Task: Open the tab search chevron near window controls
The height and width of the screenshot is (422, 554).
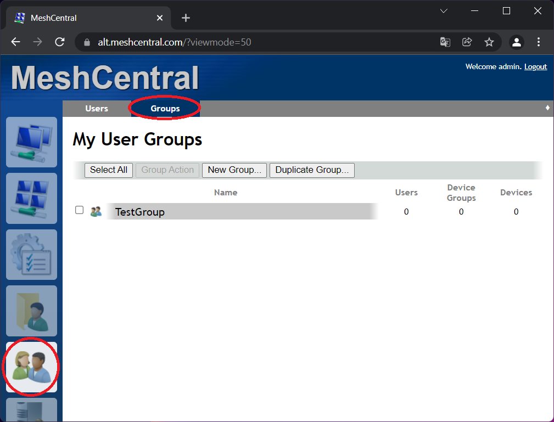Action: pos(443,10)
